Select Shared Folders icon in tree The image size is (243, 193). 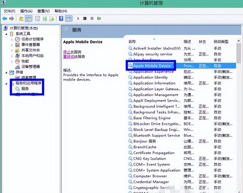coord(17,50)
